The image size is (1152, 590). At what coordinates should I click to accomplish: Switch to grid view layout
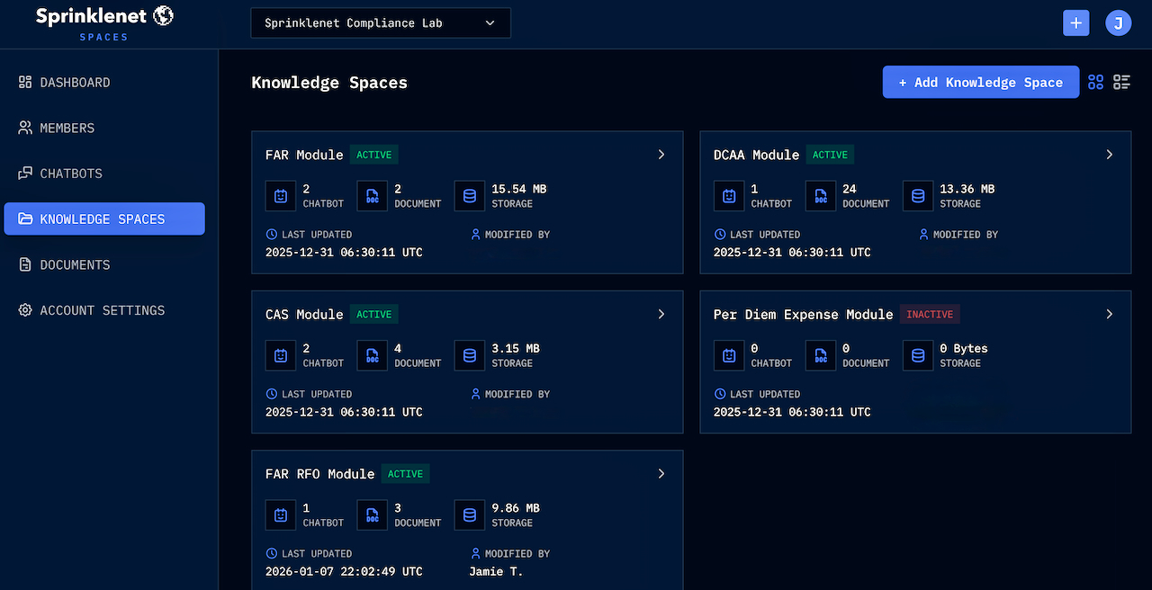[x=1095, y=82]
